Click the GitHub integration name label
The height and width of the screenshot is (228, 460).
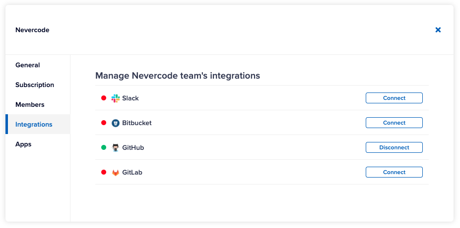click(133, 147)
